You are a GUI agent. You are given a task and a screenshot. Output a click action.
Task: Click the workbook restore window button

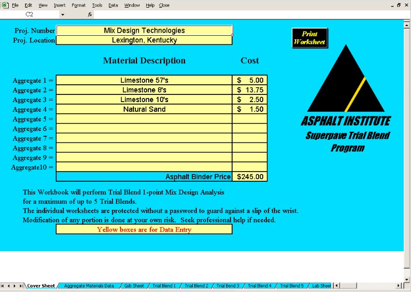(399, 5)
